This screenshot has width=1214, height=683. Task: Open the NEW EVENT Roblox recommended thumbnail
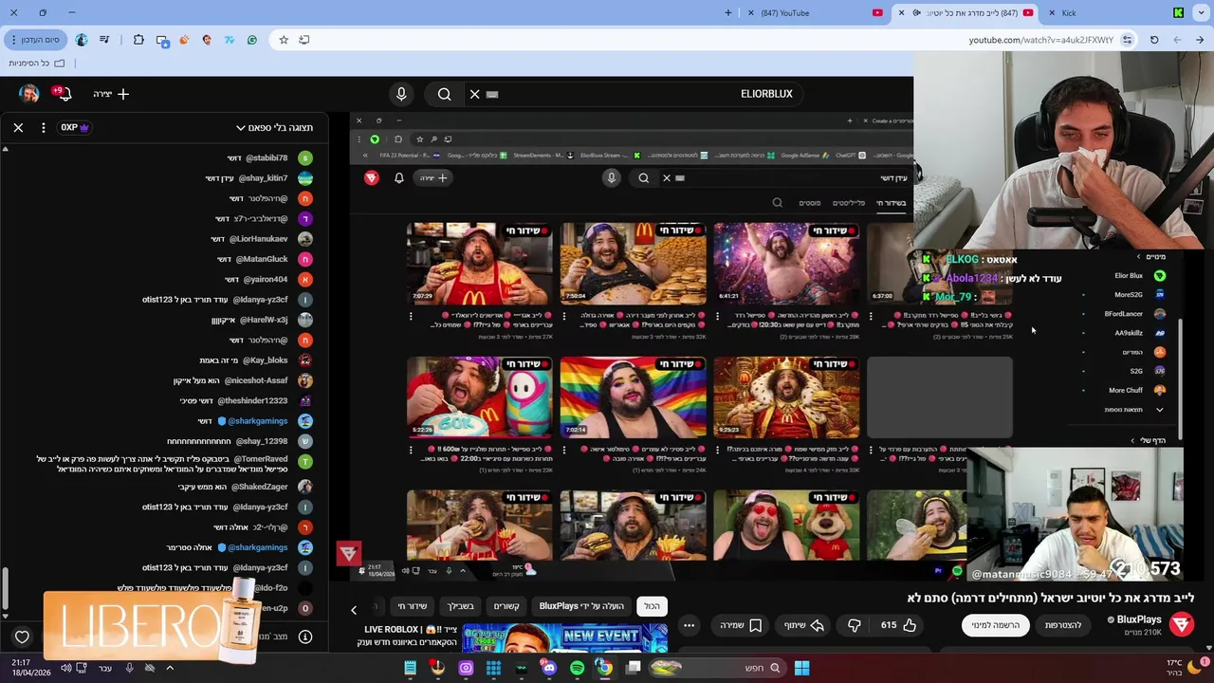565,639
